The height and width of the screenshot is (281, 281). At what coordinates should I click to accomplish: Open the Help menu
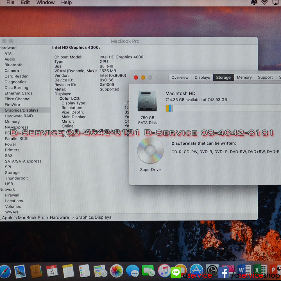pyautogui.click(x=67, y=3)
